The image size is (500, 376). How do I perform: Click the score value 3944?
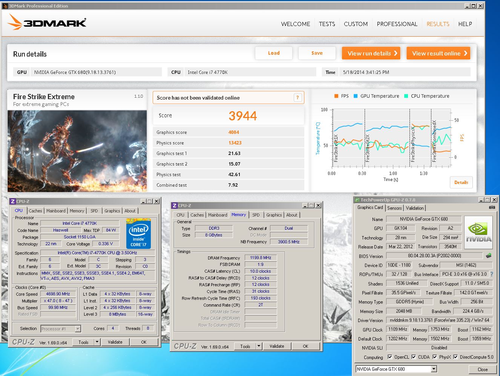coord(242,116)
